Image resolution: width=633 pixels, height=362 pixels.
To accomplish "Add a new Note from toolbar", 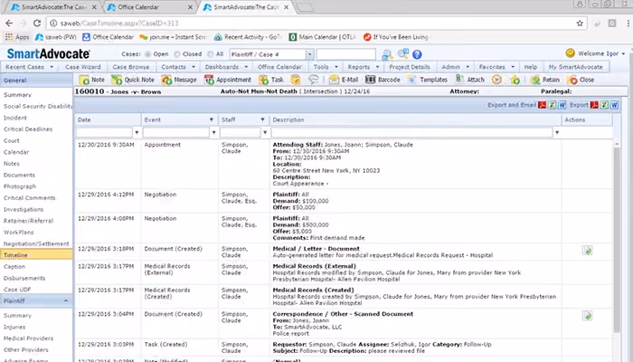I will (x=92, y=80).
